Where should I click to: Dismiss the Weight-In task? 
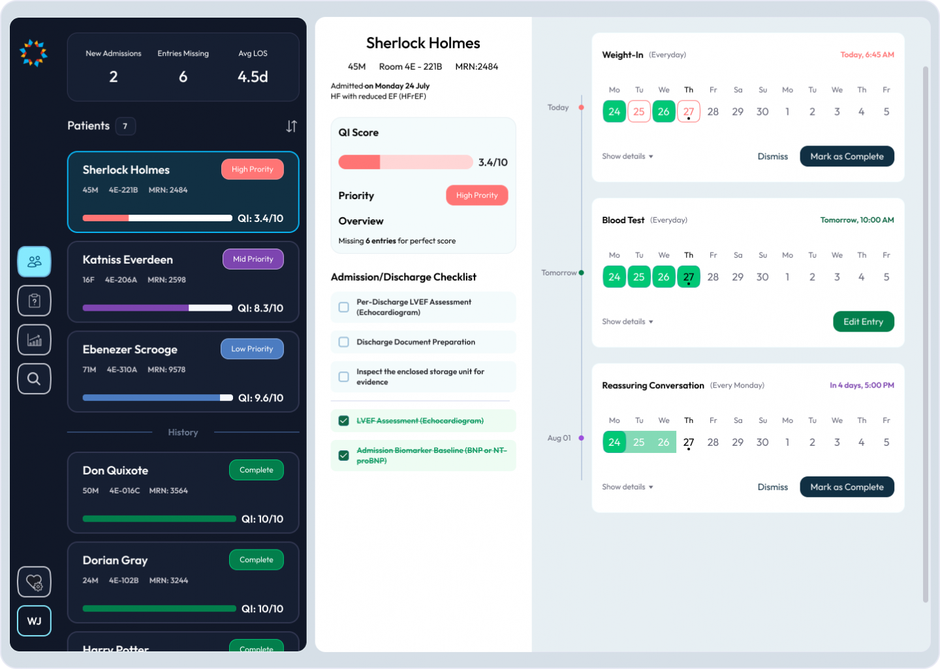pos(773,157)
